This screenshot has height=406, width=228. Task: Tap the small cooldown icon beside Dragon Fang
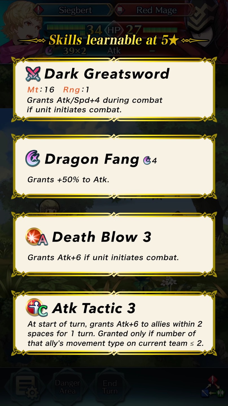click(x=147, y=160)
